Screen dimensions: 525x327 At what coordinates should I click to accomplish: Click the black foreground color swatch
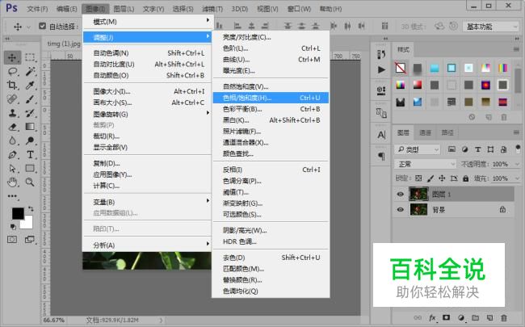[16, 212]
